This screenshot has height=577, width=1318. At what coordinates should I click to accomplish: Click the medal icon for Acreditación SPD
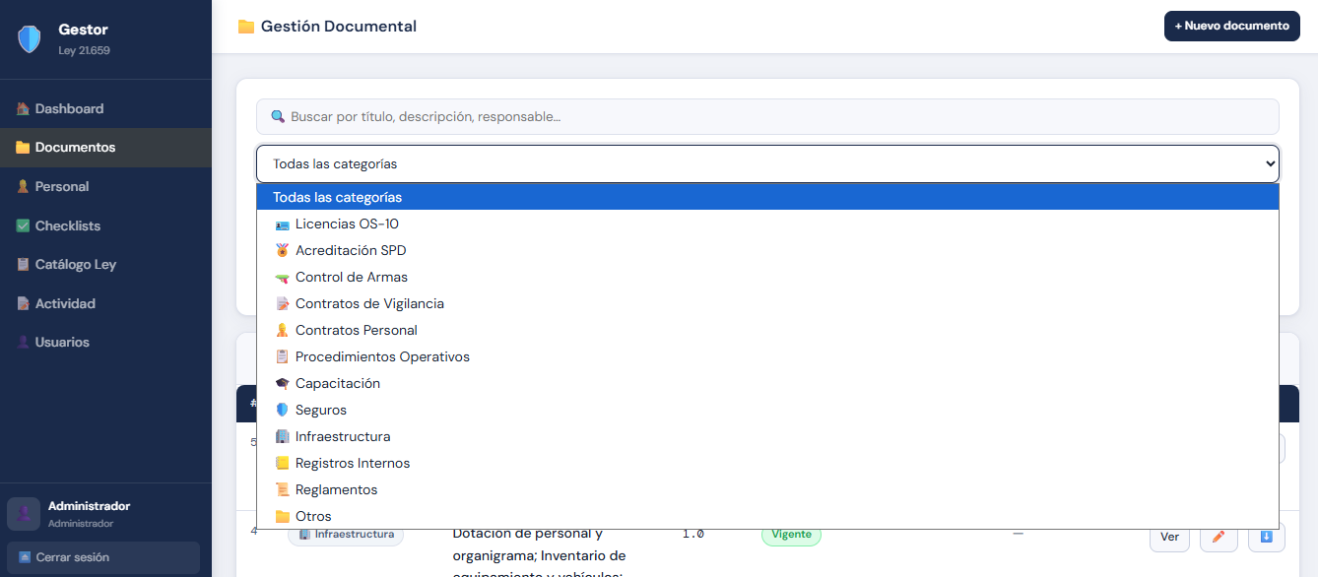click(x=283, y=251)
